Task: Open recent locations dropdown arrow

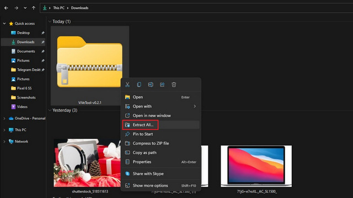Action: [x=25, y=8]
